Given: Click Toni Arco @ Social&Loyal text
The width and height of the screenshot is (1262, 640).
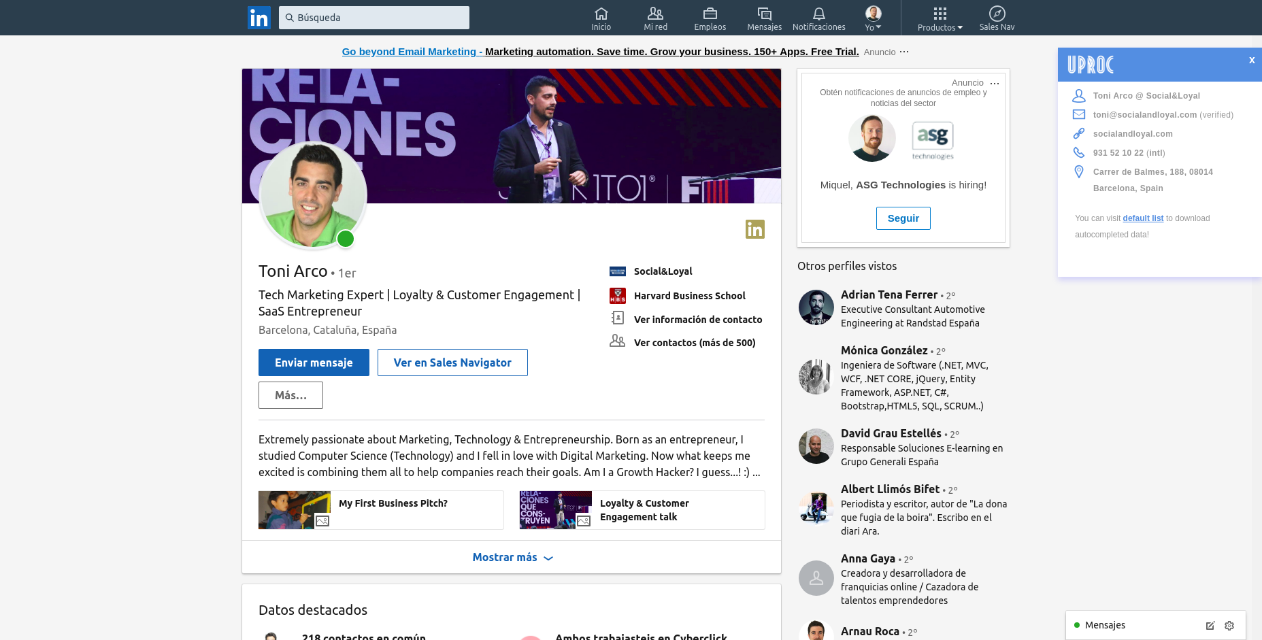Looking at the screenshot, I should 1146,96.
